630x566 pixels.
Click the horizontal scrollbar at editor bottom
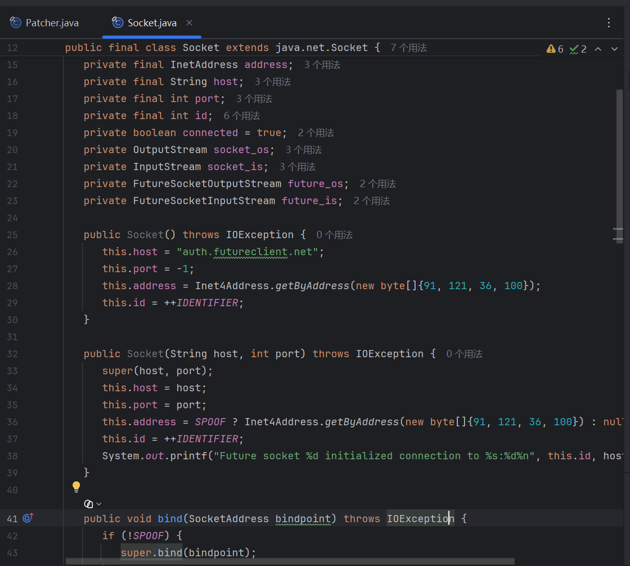(290, 561)
